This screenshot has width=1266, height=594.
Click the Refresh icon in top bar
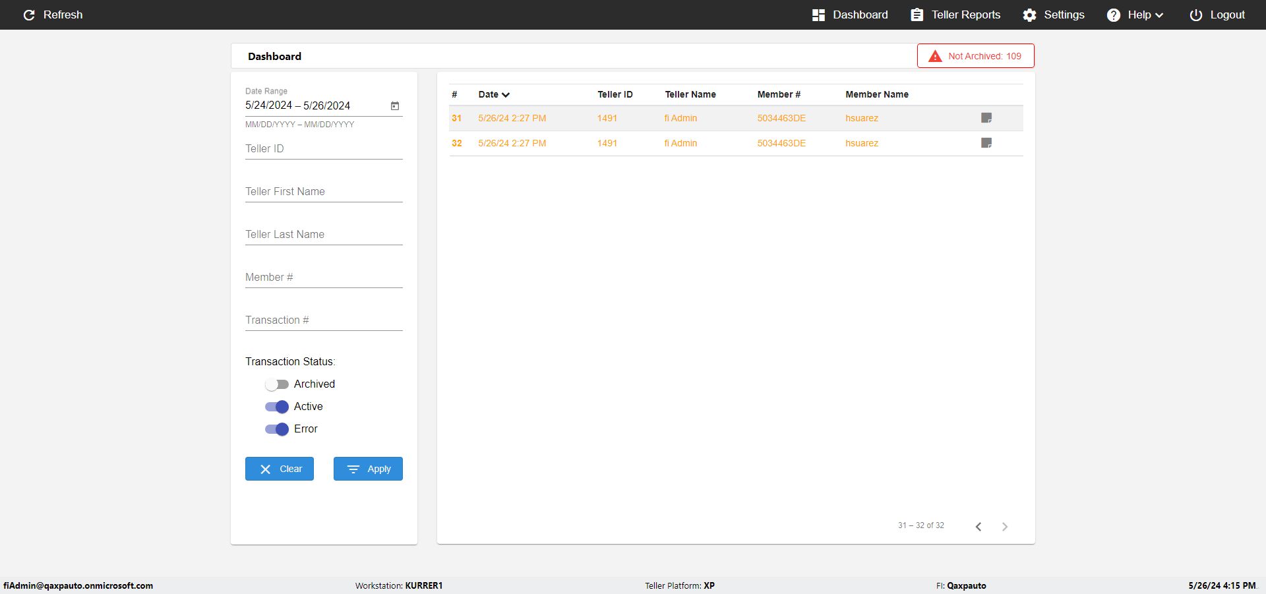pyautogui.click(x=29, y=15)
